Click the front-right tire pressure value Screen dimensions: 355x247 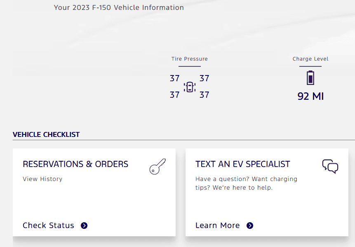coord(205,78)
